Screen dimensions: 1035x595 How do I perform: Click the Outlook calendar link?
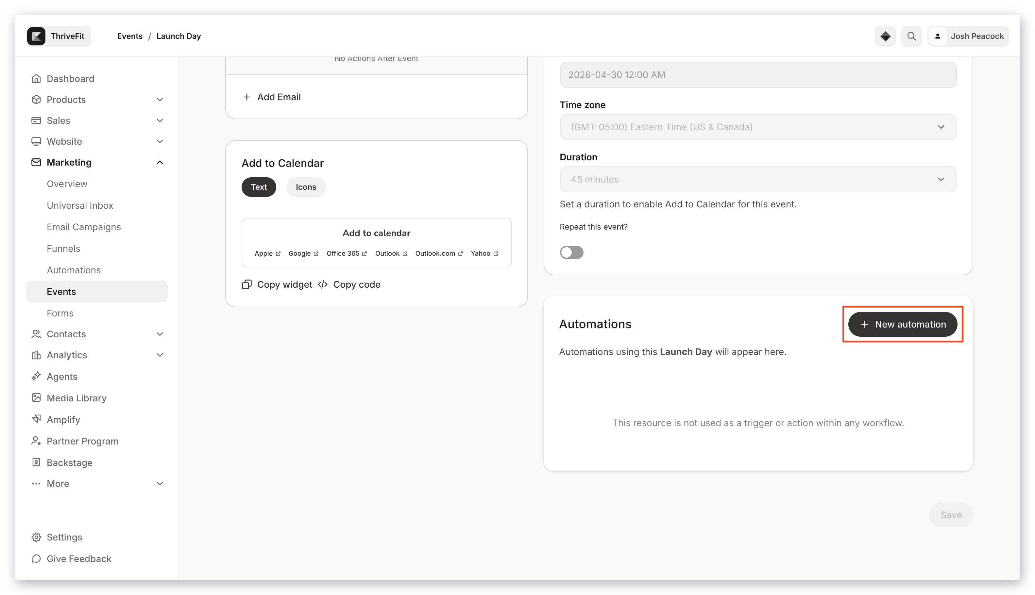pyautogui.click(x=391, y=253)
